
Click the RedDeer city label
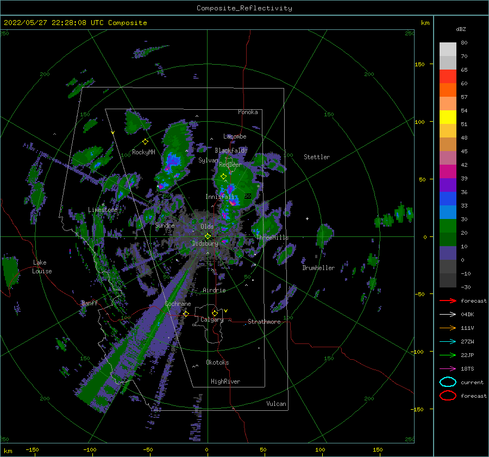click(230, 165)
